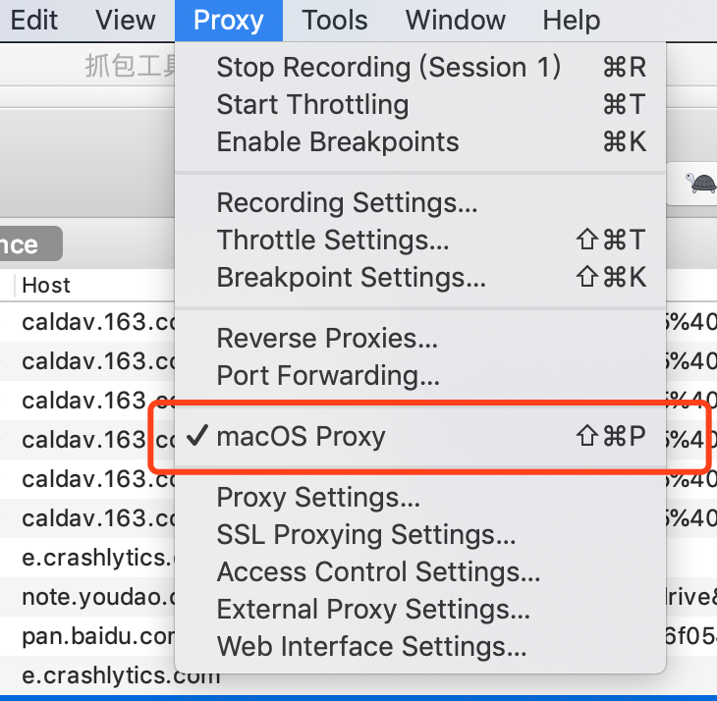Open Throttle Settings entry
This screenshot has width=717, height=701.
coord(420,240)
